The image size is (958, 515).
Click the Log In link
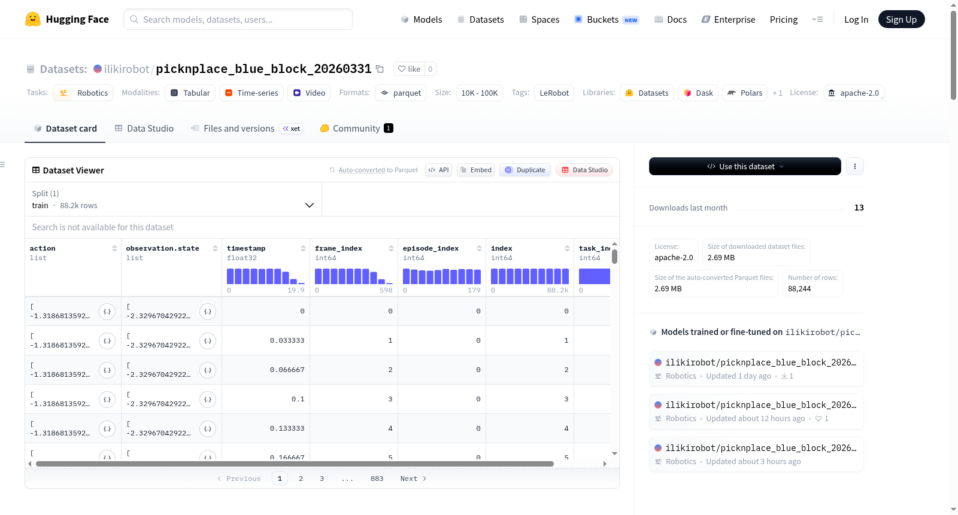856,19
